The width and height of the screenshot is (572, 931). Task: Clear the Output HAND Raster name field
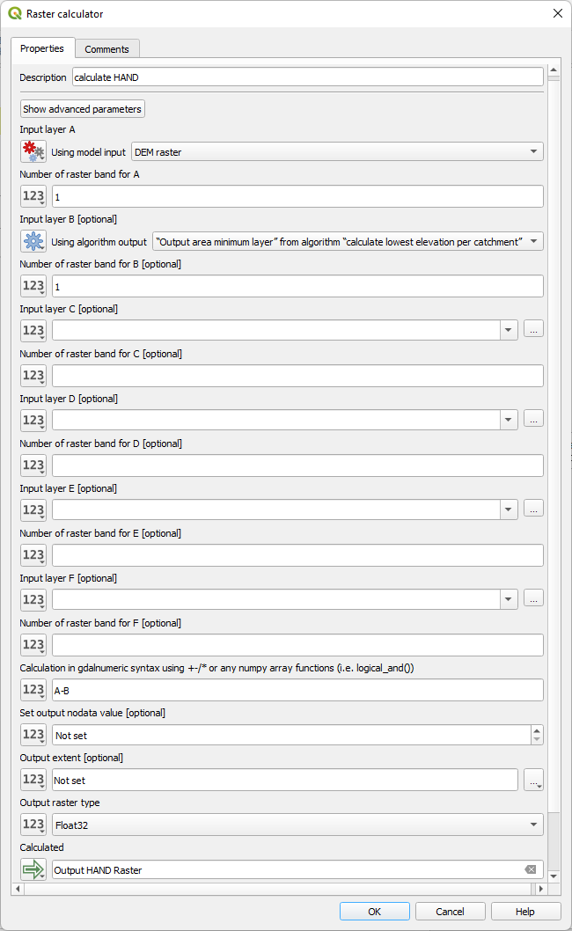click(530, 869)
